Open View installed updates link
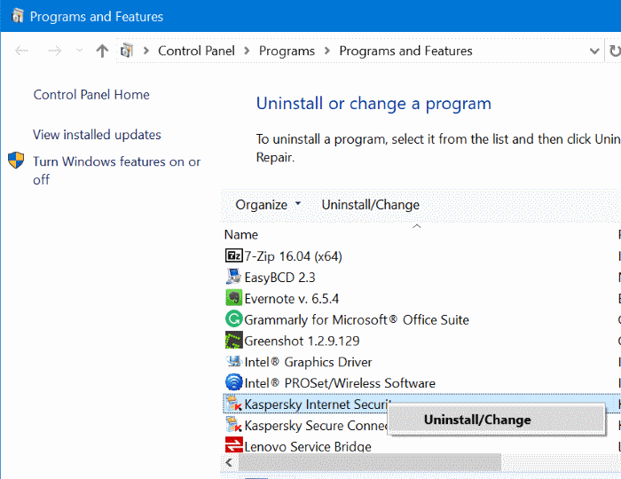 click(97, 135)
